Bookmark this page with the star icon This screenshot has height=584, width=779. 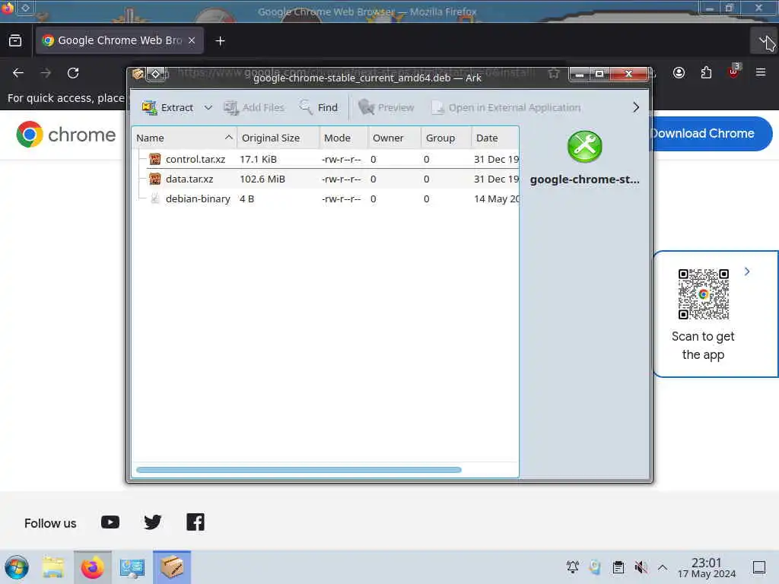tap(554, 74)
